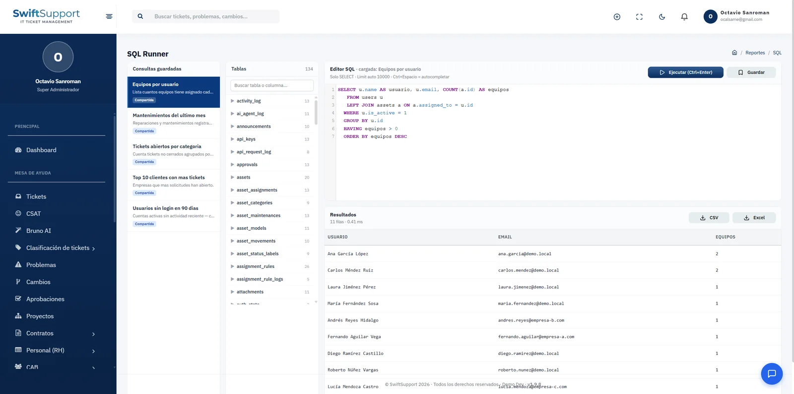Sort results by EQUIPOS column header
Viewport: 794px width, 394px height.
(725, 237)
